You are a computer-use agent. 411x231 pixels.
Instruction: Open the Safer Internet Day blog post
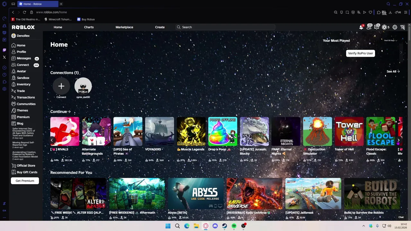[24, 133]
